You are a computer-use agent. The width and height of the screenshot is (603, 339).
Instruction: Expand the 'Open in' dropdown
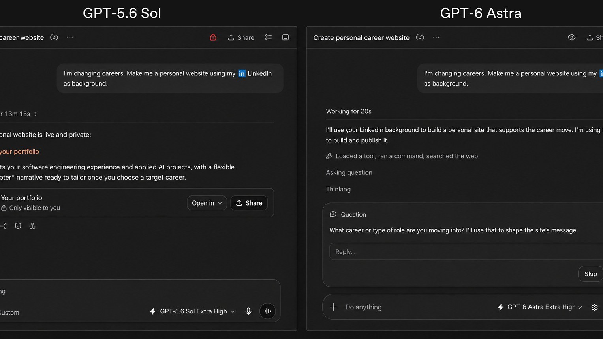(207, 203)
